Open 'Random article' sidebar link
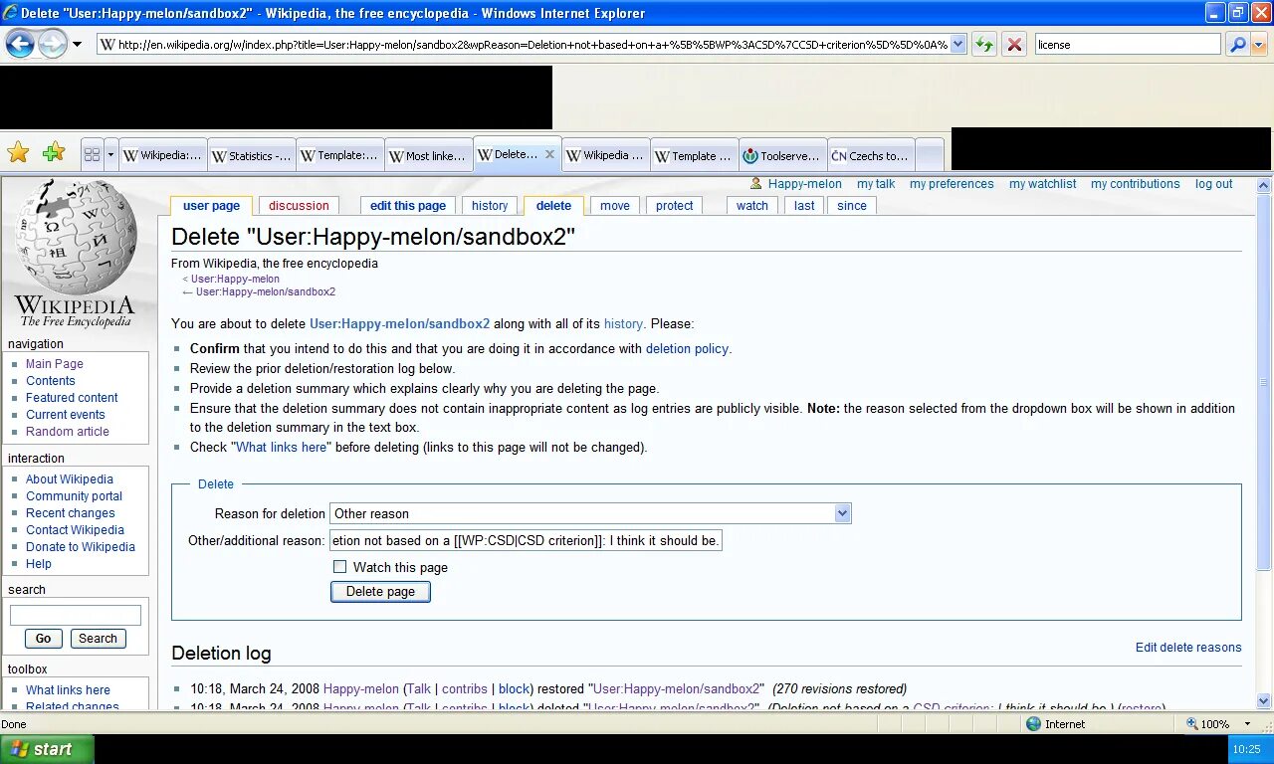Screen dimensions: 1274x764 [x=68, y=432]
